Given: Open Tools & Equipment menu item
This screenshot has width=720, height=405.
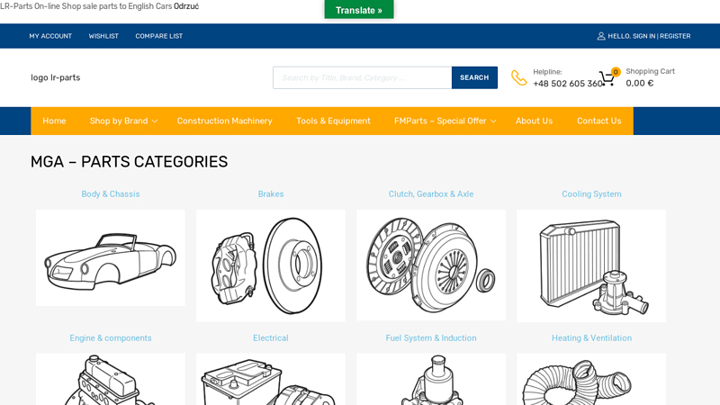Looking at the screenshot, I should [333, 121].
